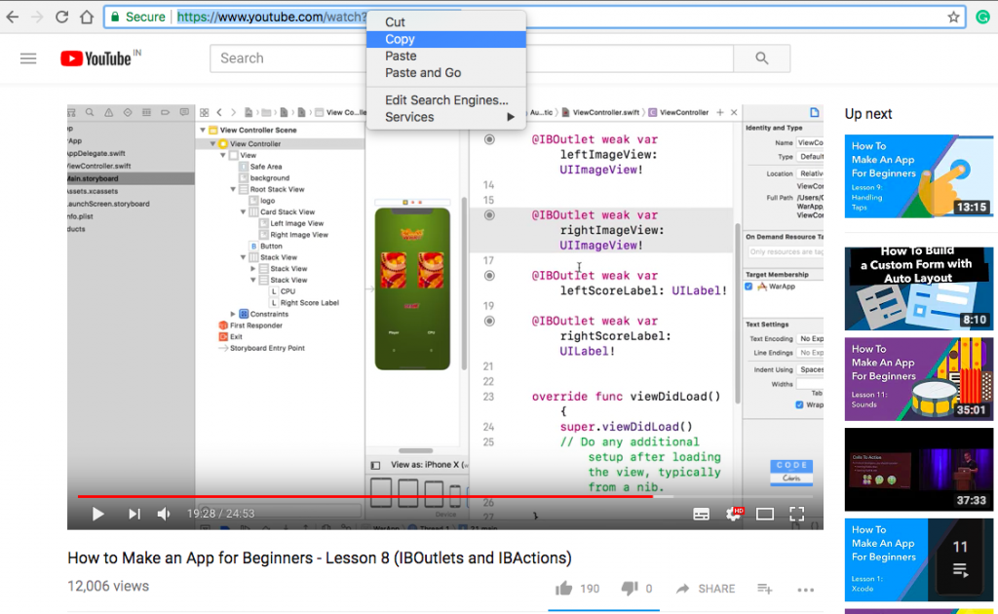Bookmark this page with the star icon
Viewport: 998px width, 614px height.
[x=953, y=18]
